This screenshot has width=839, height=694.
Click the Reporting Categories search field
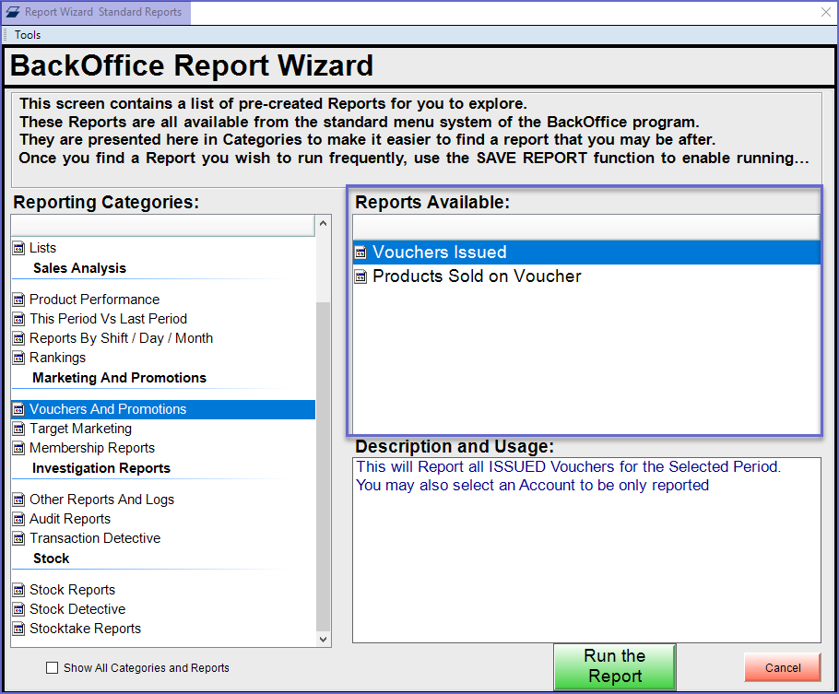163,226
